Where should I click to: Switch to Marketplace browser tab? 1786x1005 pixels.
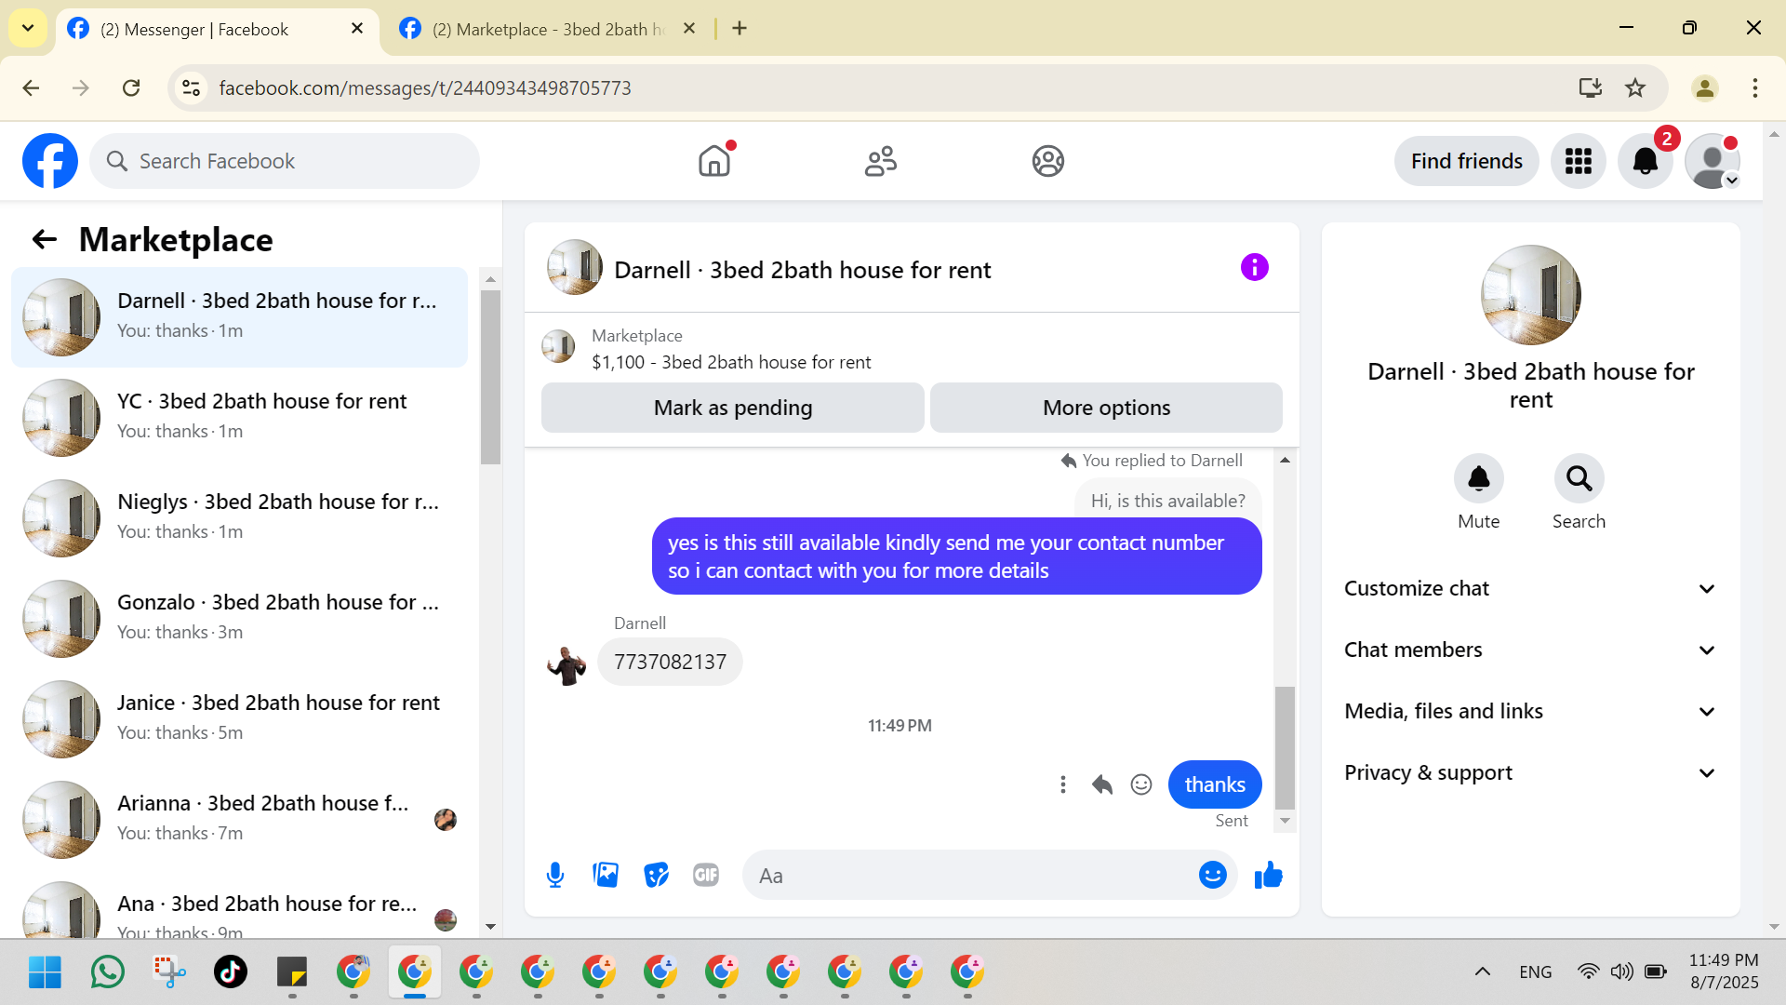point(547,29)
